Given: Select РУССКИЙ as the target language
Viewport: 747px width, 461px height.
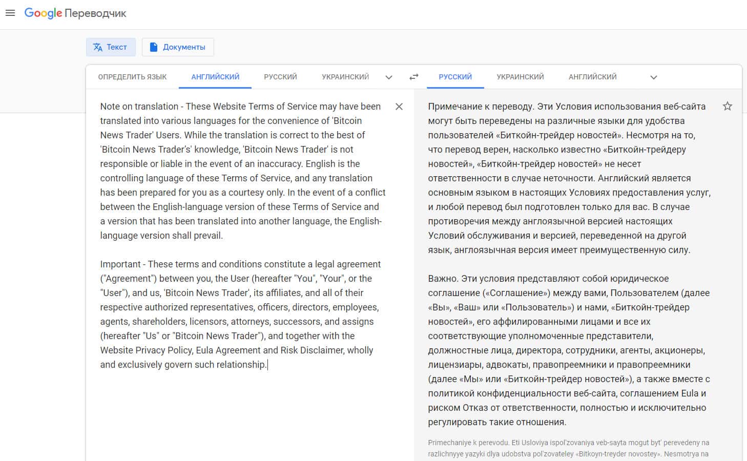Looking at the screenshot, I should coord(455,77).
